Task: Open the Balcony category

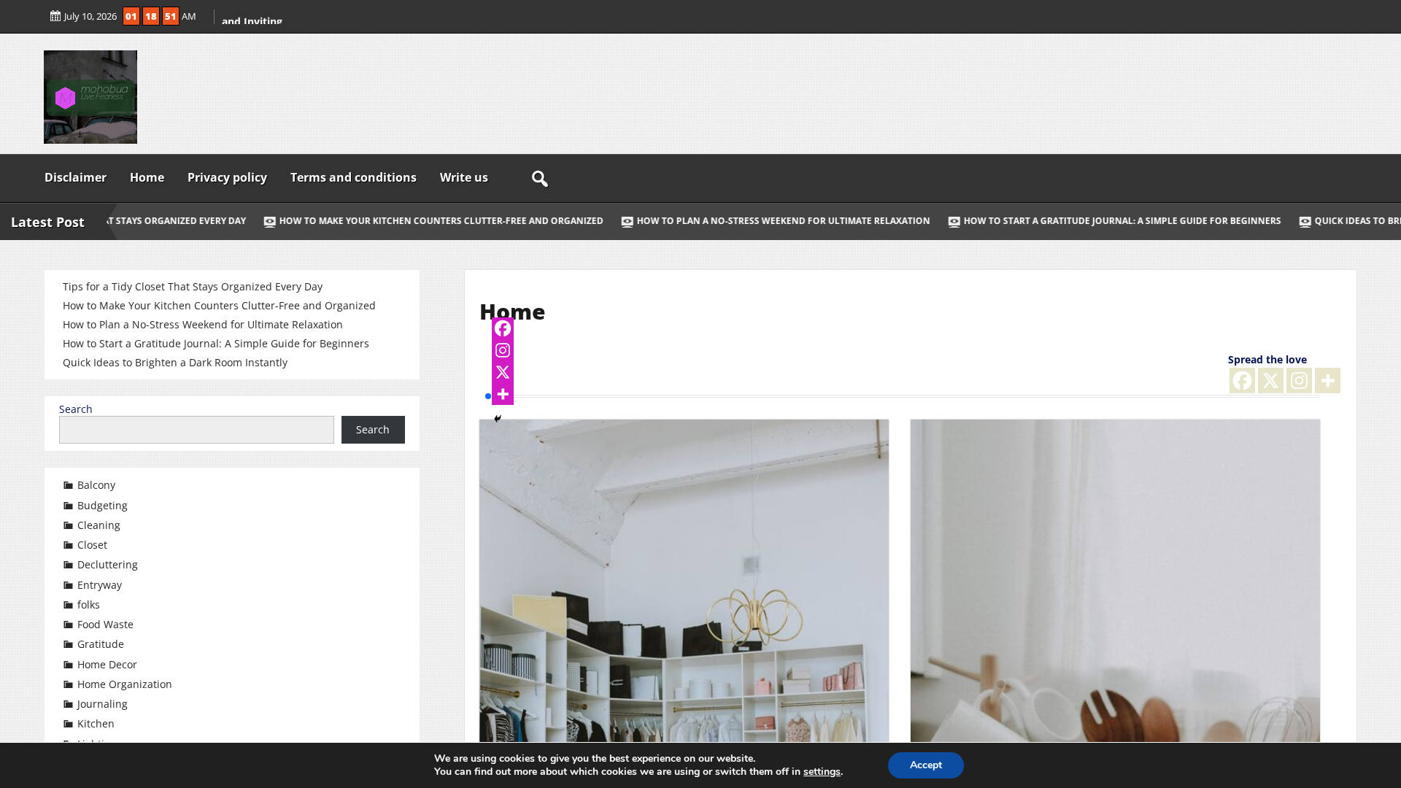Action: [96, 485]
